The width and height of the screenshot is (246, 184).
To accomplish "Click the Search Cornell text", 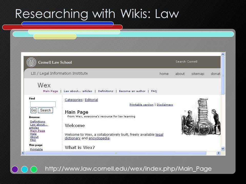I will [186, 62].
